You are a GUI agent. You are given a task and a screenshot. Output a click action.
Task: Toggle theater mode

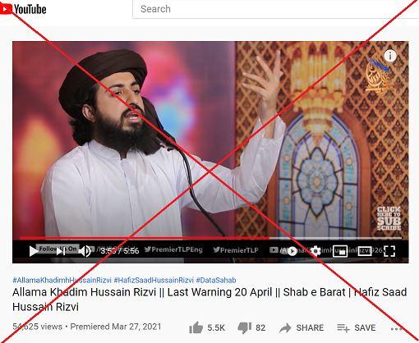click(x=365, y=251)
